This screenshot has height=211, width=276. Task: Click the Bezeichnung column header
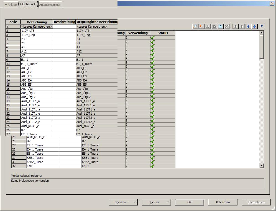click(37, 22)
